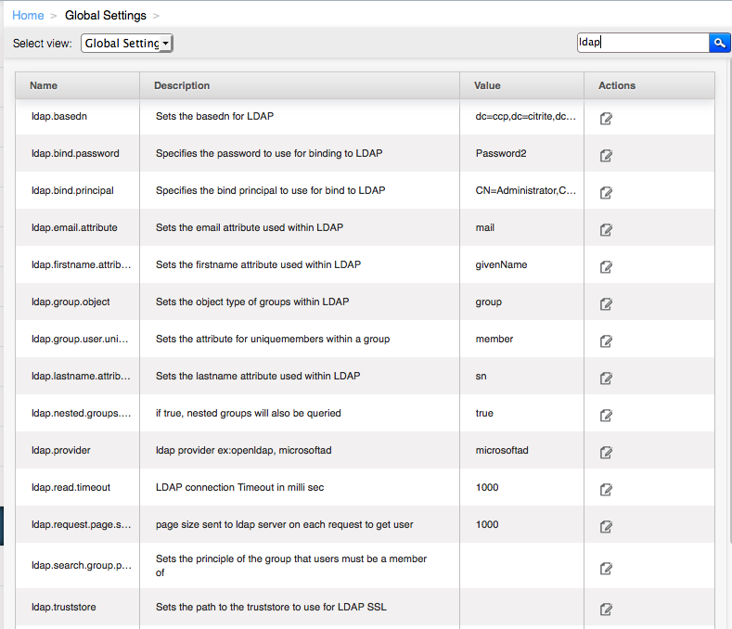Image resolution: width=732 pixels, height=629 pixels.
Task: Edit the ldap.bind.password value
Action: coord(606,155)
